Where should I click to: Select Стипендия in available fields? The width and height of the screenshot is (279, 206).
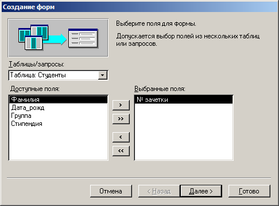(58, 124)
